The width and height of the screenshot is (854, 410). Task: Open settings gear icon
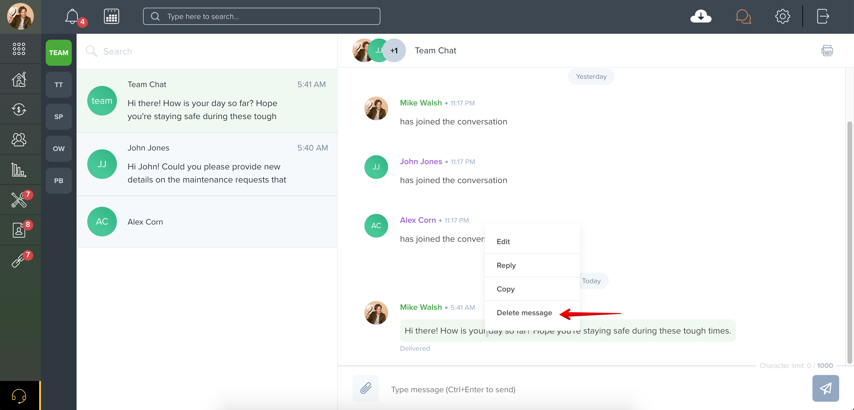[x=782, y=16]
